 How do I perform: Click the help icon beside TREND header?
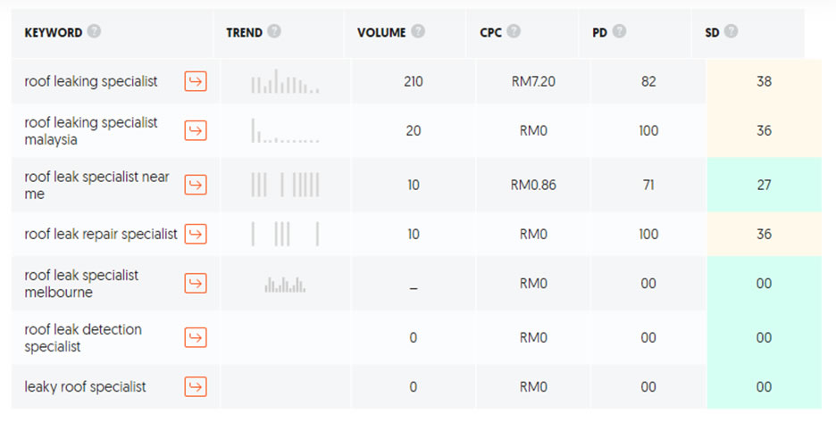tap(274, 31)
